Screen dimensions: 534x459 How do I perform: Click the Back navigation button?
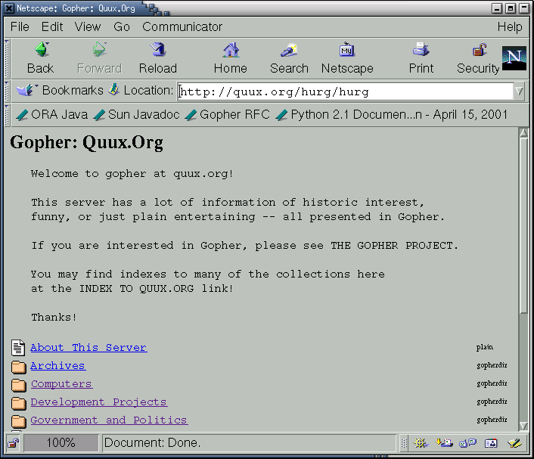[40, 58]
